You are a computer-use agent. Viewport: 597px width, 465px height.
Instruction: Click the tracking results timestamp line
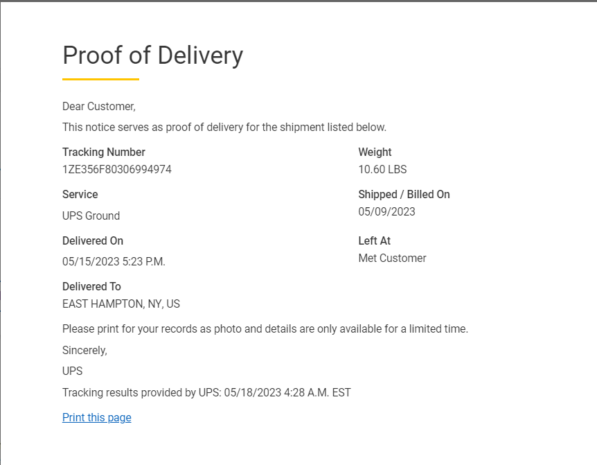(206, 392)
